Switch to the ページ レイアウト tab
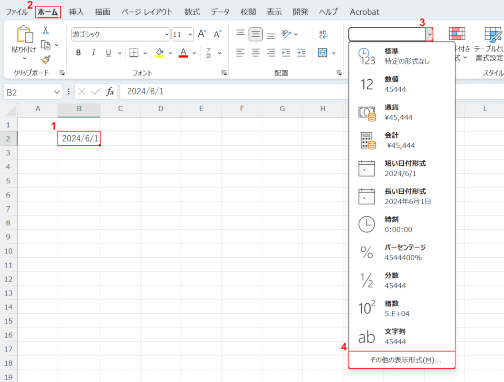Image resolution: width=504 pixels, height=382 pixels. coord(147,12)
